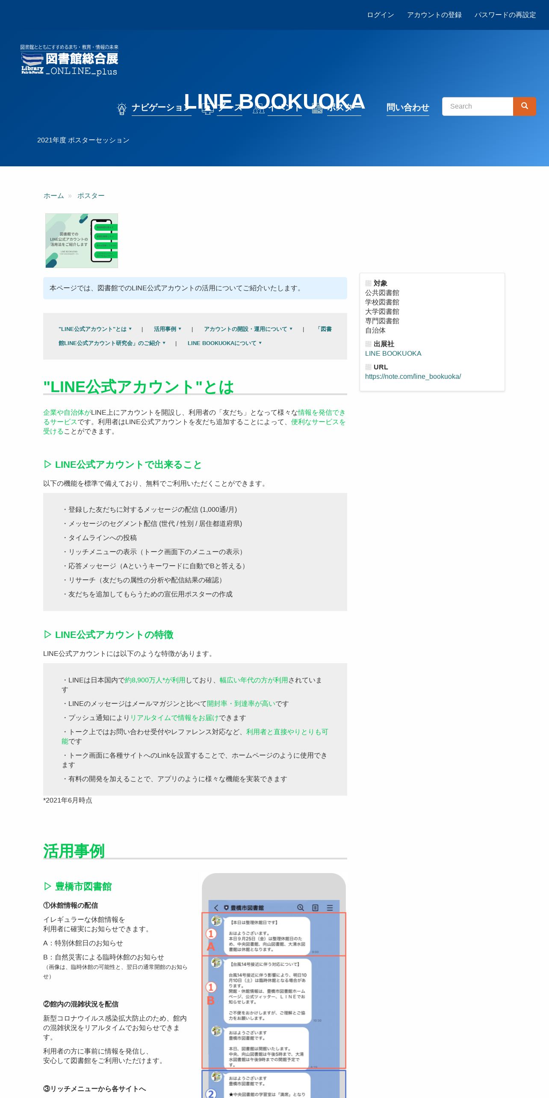Image resolution: width=549 pixels, height=1098 pixels.
Task: Jump to 活用事例 anchor link
Action: coord(167,329)
